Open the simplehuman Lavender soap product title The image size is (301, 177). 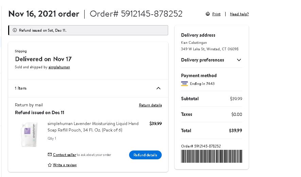click(x=93, y=127)
